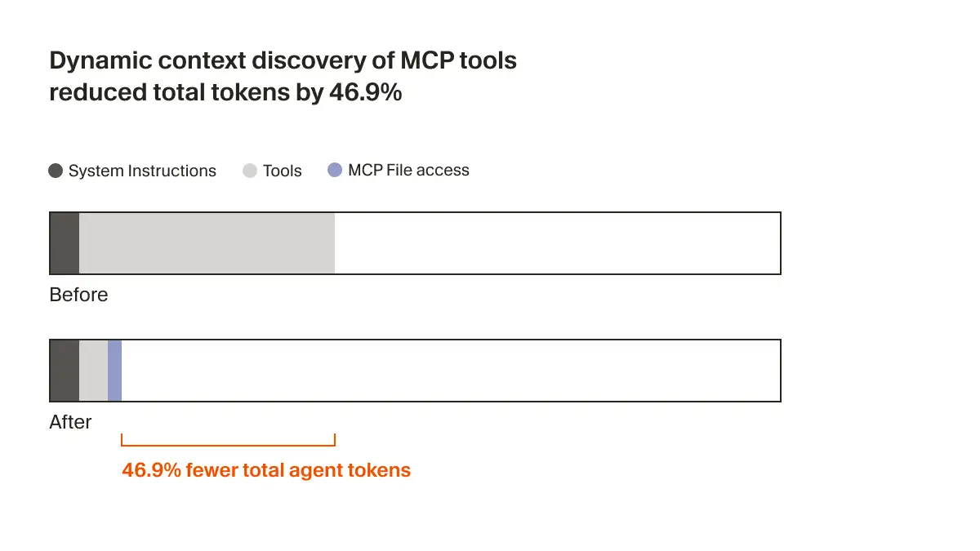980x551 pixels.
Task: Click the empty white area of After bar
Action: 451,371
